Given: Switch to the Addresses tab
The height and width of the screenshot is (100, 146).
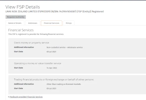Looking at the screenshot, I should click(32, 23).
